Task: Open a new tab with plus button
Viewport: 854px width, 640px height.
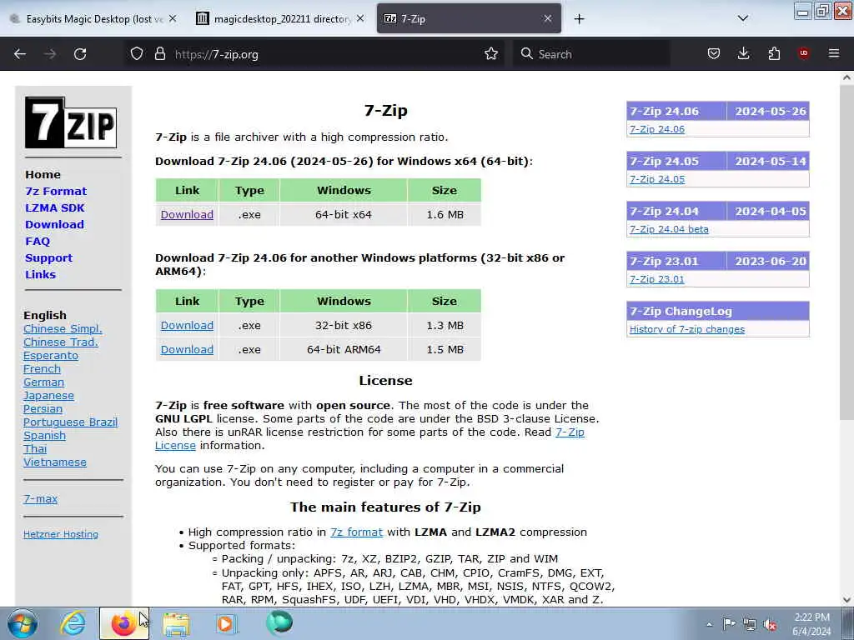Action: (x=579, y=19)
